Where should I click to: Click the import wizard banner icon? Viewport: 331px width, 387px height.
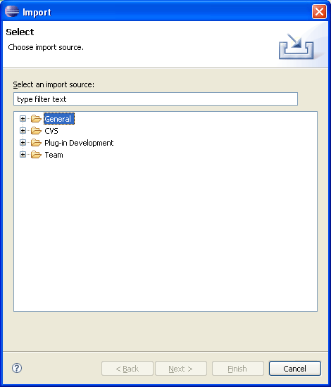(296, 46)
